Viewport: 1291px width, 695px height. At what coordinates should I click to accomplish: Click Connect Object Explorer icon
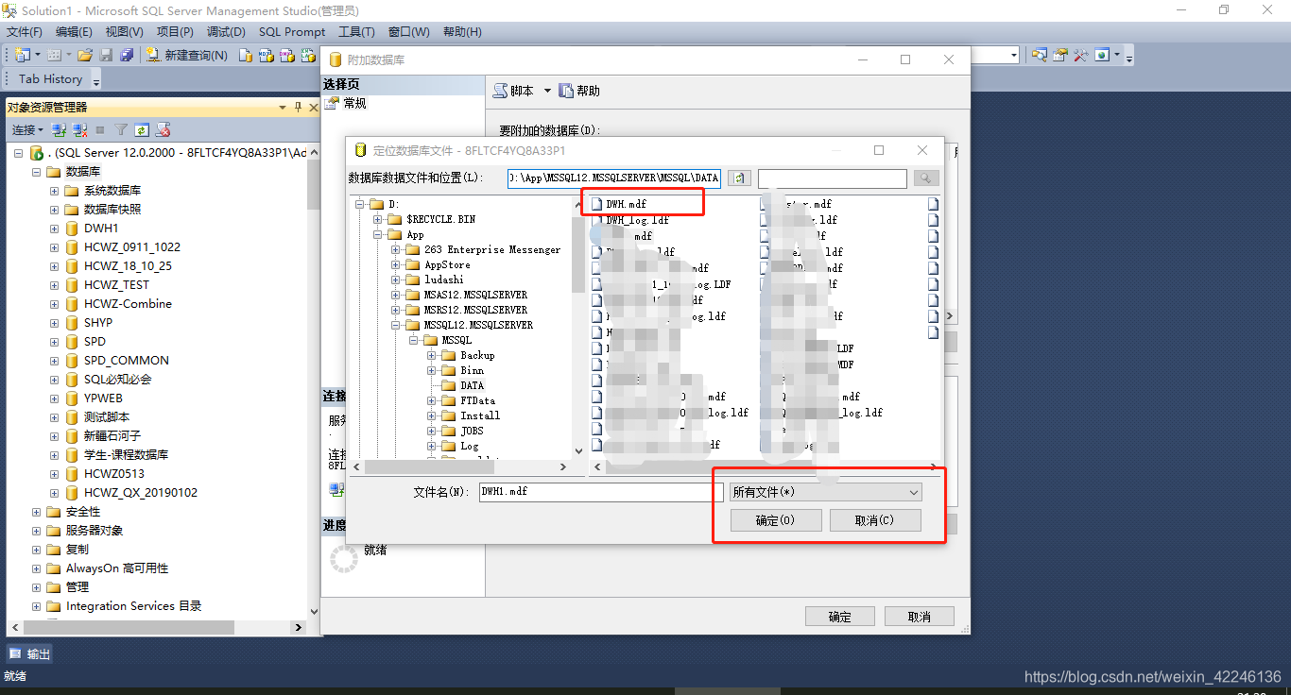click(x=59, y=129)
